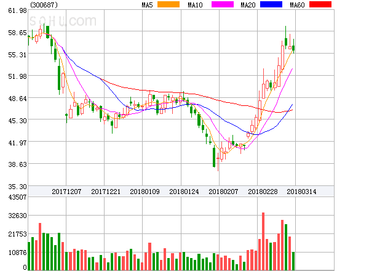
Task: Click the 20180228 date label
Action: pyautogui.click(x=263, y=192)
